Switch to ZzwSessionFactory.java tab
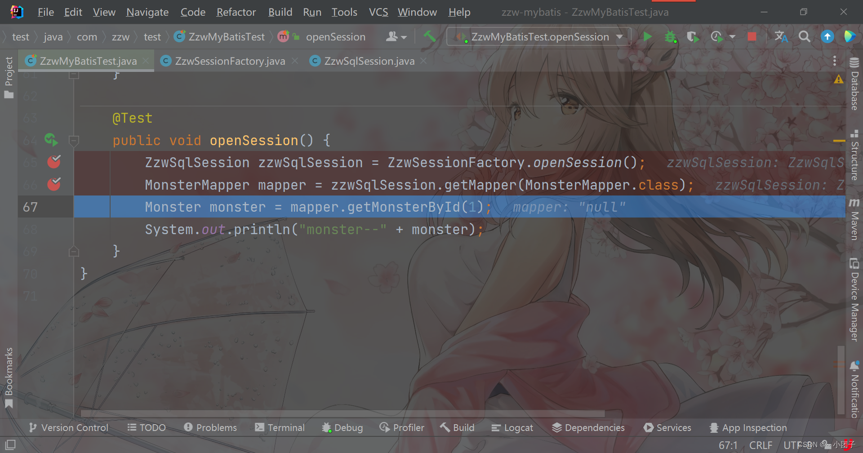Screen dimensions: 863x453 tap(230, 61)
